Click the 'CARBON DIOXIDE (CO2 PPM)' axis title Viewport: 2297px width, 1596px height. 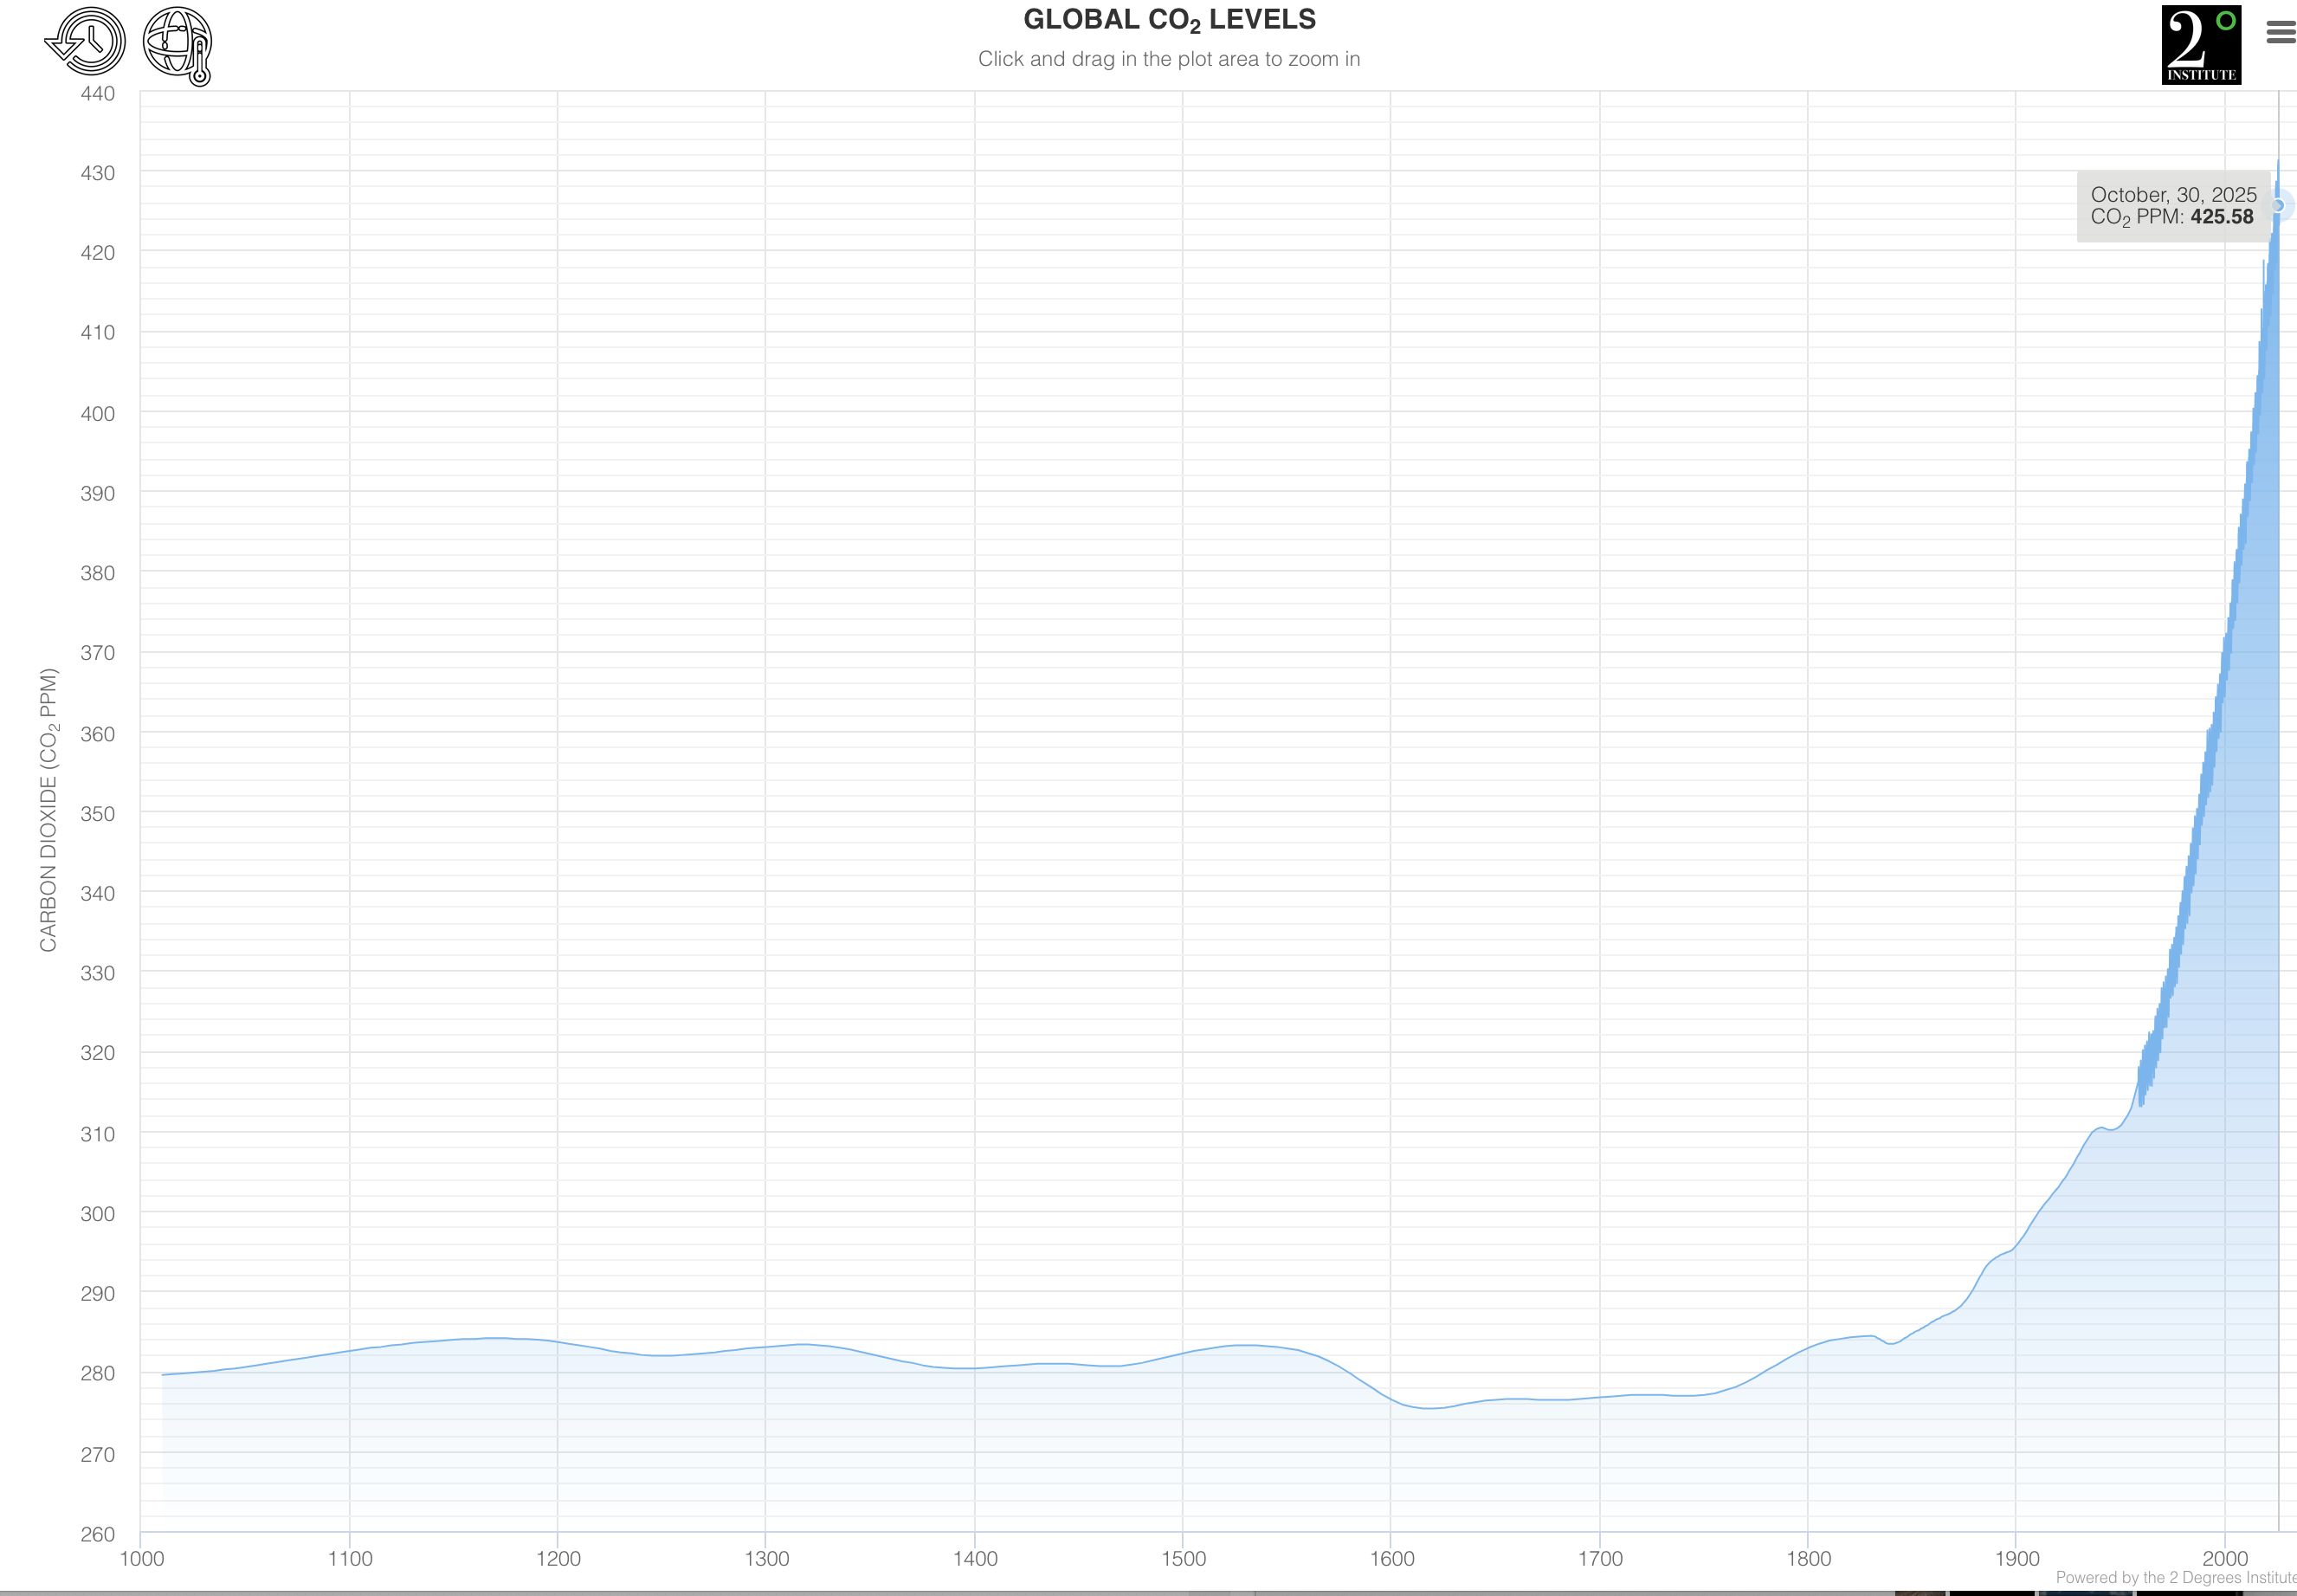pos(48,810)
